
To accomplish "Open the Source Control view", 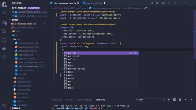I will (4, 22).
